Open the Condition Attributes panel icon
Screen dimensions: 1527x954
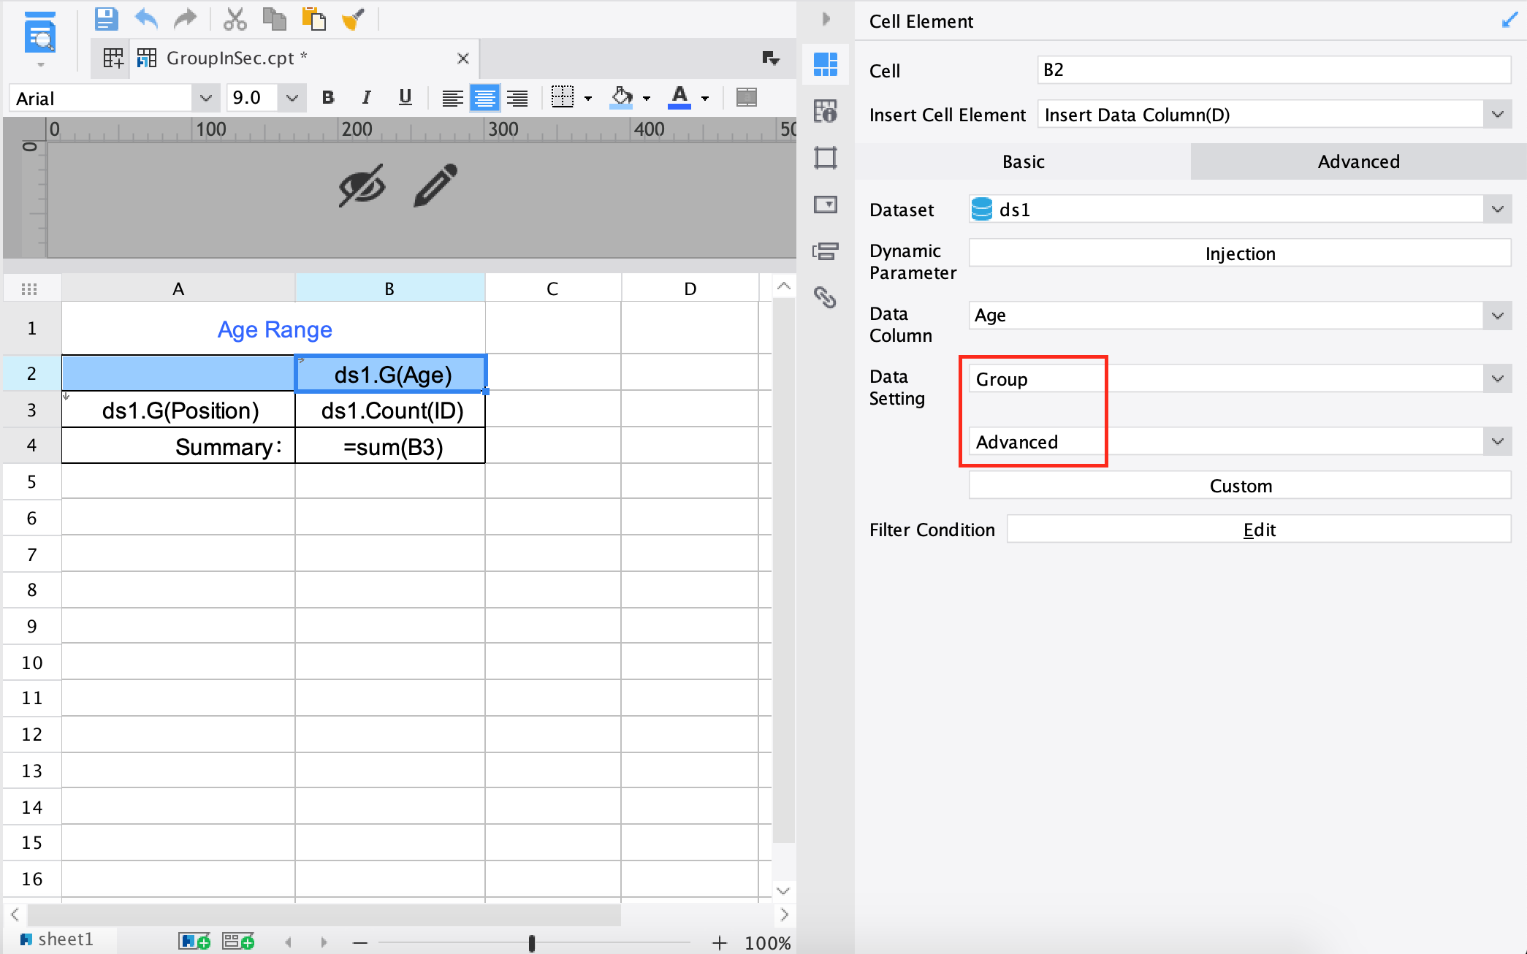pyautogui.click(x=826, y=251)
